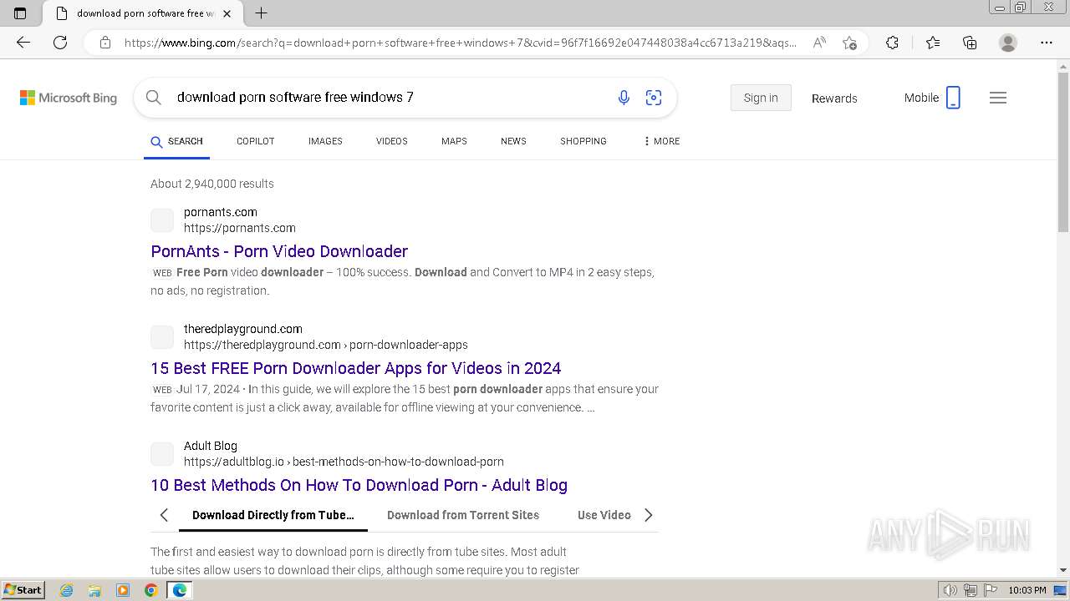Image resolution: width=1070 pixels, height=601 pixels.
Task: Switch to the IMAGES tab
Action: click(x=325, y=141)
